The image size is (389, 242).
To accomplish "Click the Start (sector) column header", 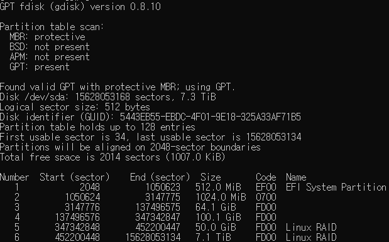I will (74, 177).
